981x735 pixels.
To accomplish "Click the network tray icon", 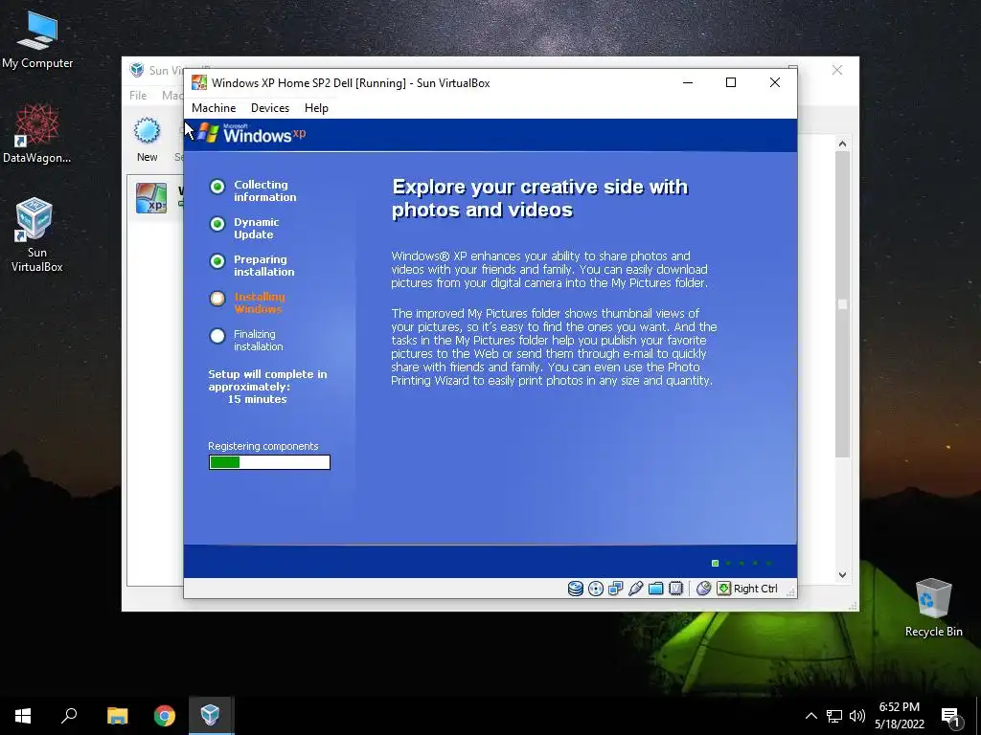I will 834,716.
